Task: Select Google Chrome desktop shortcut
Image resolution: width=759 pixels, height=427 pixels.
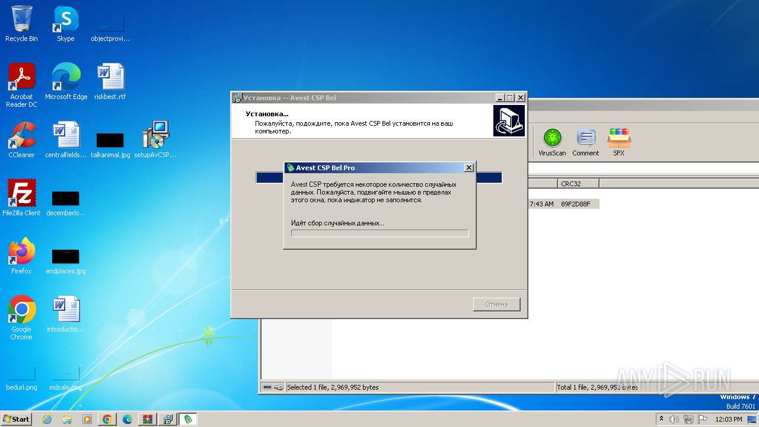Action: pyautogui.click(x=21, y=318)
